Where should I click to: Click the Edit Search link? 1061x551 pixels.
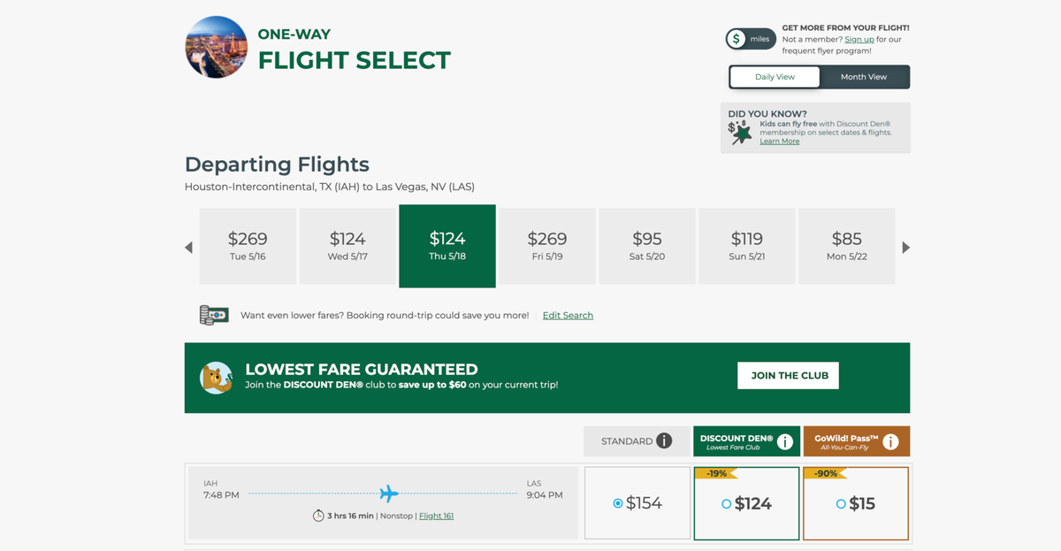pyautogui.click(x=567, y=315)
